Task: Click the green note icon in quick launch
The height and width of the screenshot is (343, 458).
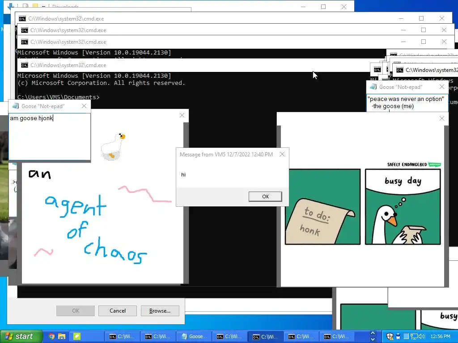Action: 76,336
